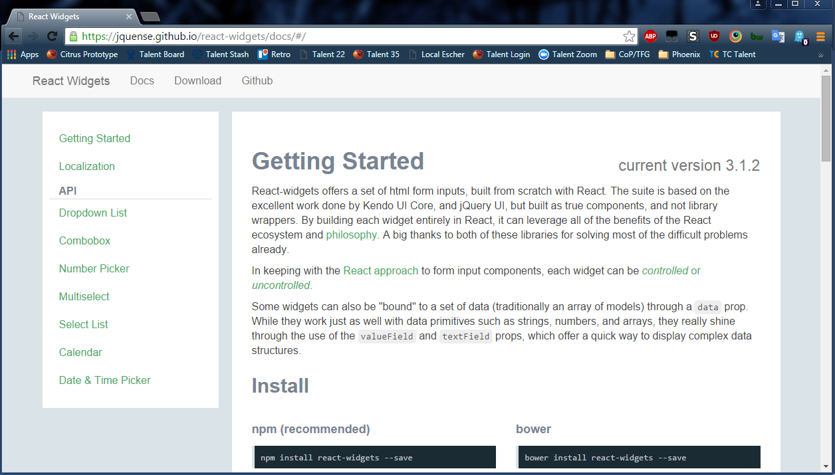835x475 pixels.
Task: Click the 'valueField' inline code
Action: click(387, 336)
